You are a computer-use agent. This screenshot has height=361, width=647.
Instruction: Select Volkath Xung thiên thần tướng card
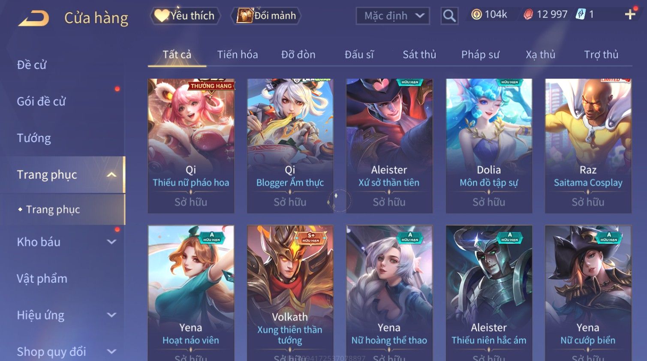[290, 293]
